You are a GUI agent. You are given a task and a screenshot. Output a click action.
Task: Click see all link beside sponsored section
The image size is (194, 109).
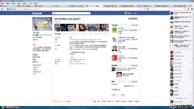pyautogui.click(x=135, y=82)
